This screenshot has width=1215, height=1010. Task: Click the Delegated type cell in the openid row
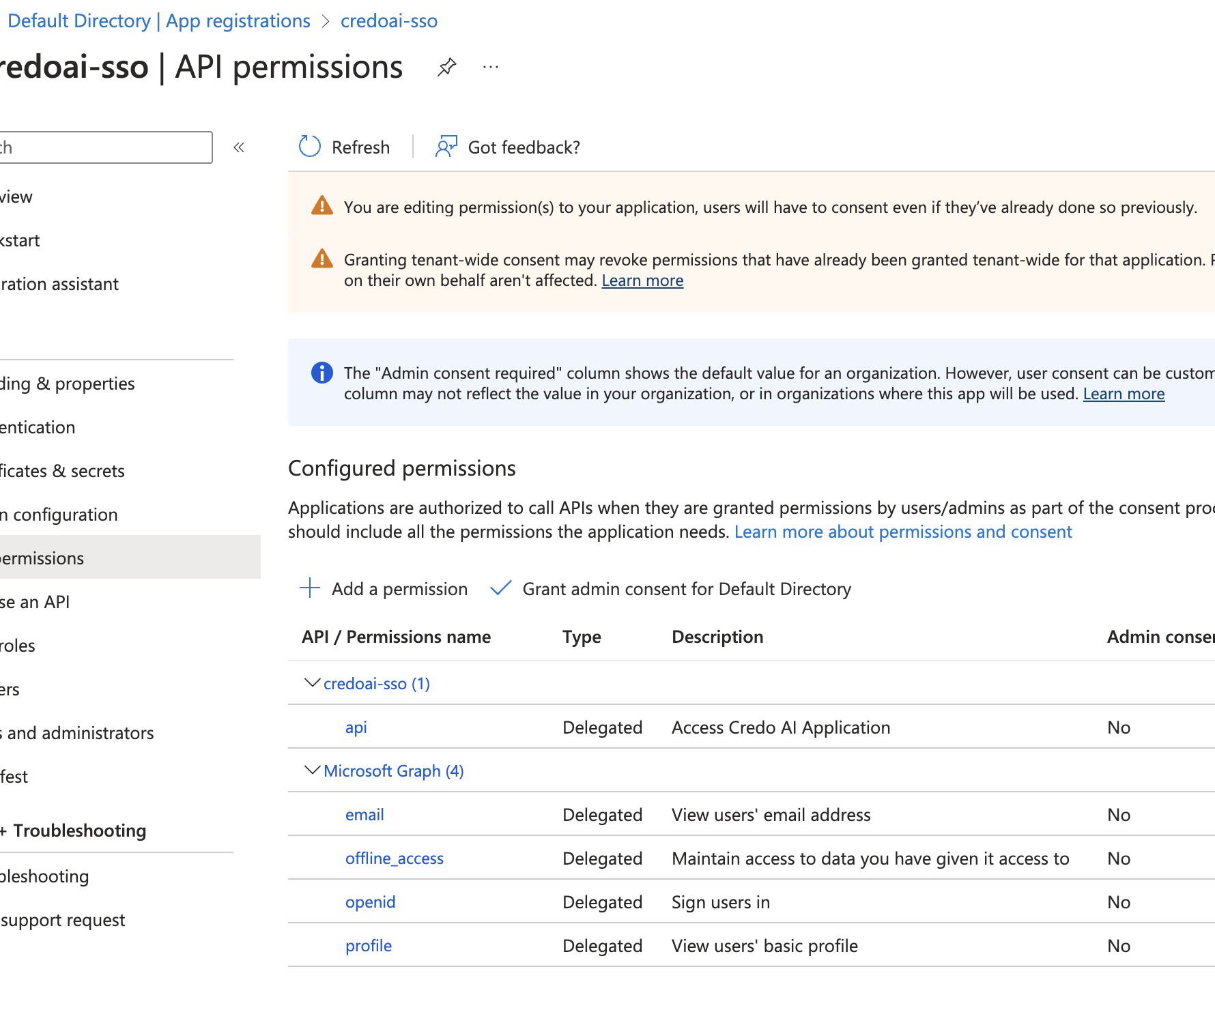coord(603,902)
